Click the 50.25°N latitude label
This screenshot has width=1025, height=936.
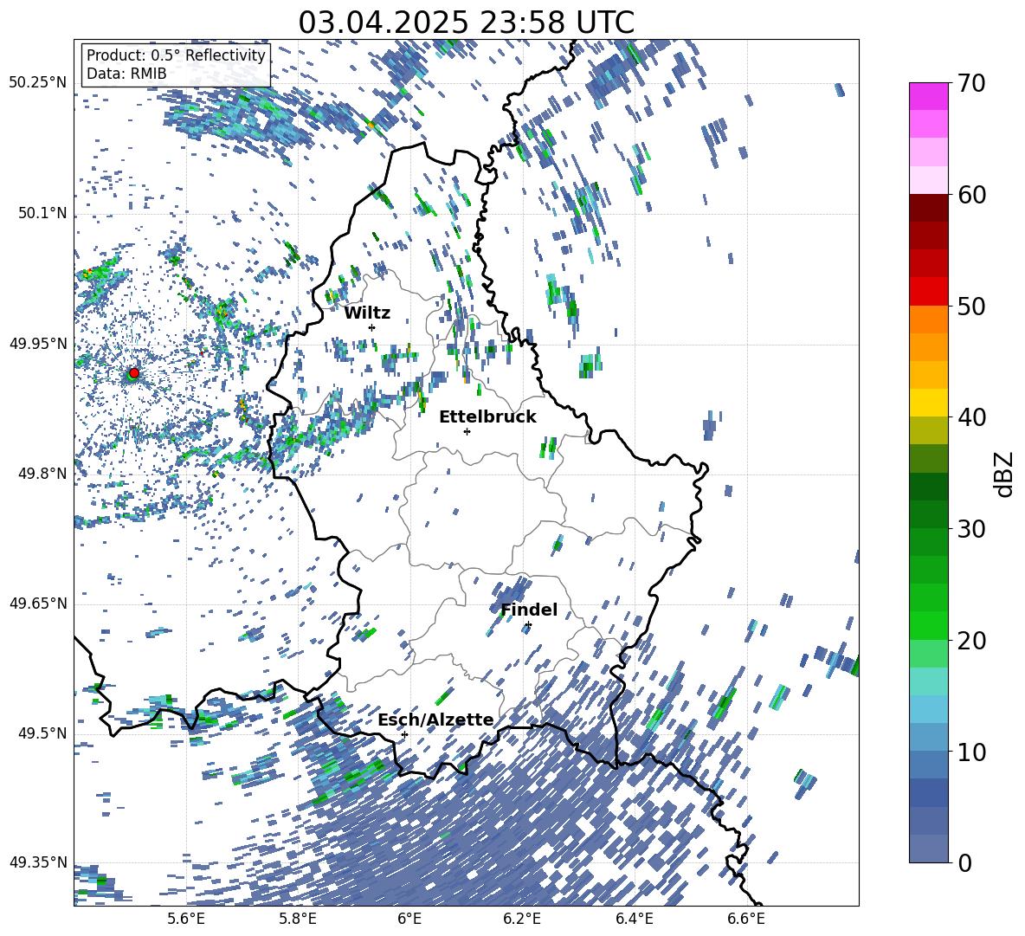38,83
